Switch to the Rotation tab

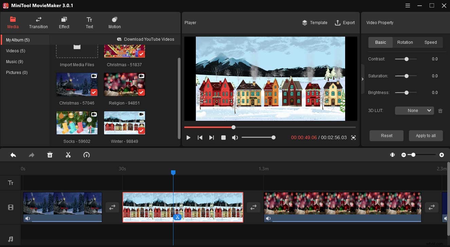point(405,42)
